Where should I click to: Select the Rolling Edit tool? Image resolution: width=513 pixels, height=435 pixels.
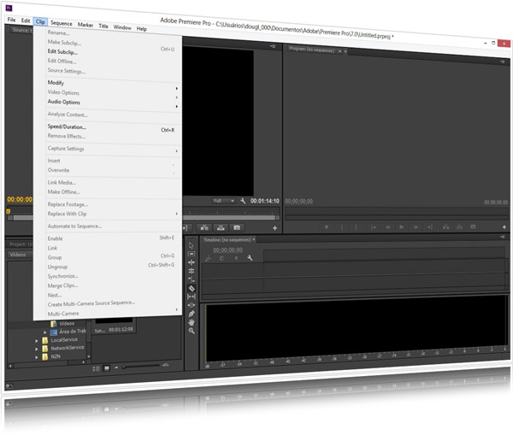point(192,271)
